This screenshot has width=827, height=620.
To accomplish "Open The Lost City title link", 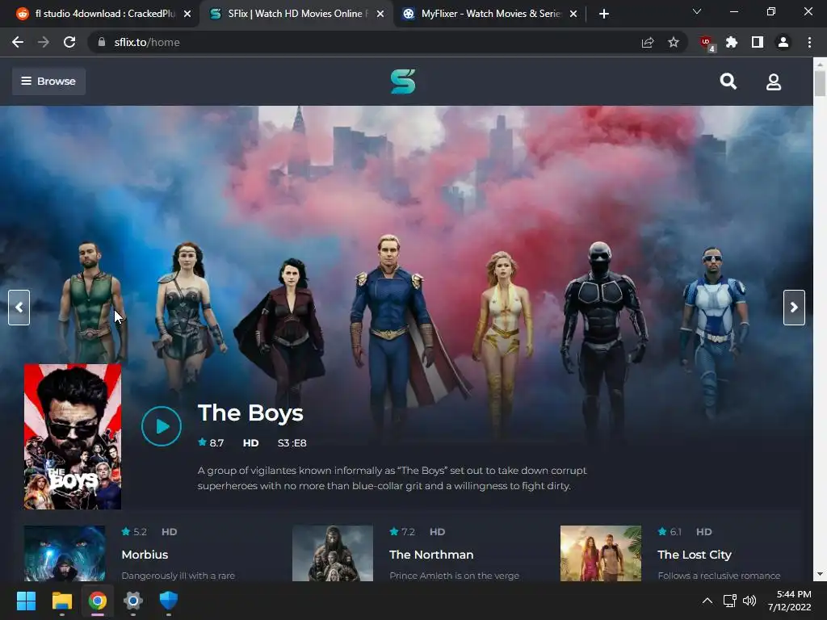I will (x=695, y=555).
